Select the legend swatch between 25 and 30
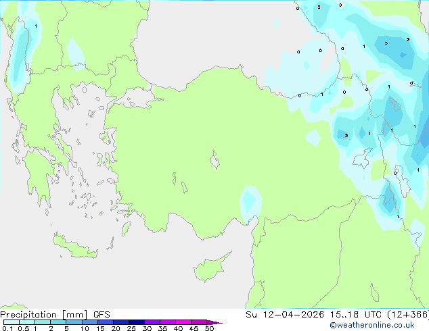The image size is (429, 331). coord(137,322)
